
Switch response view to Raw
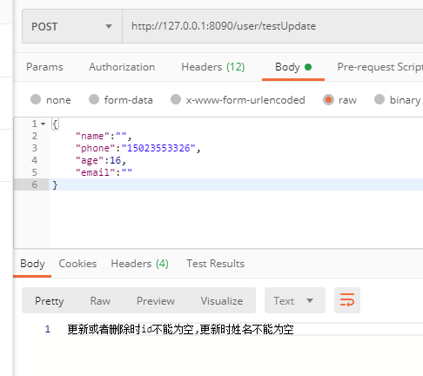pyautogui.click(x=100, y=300)
